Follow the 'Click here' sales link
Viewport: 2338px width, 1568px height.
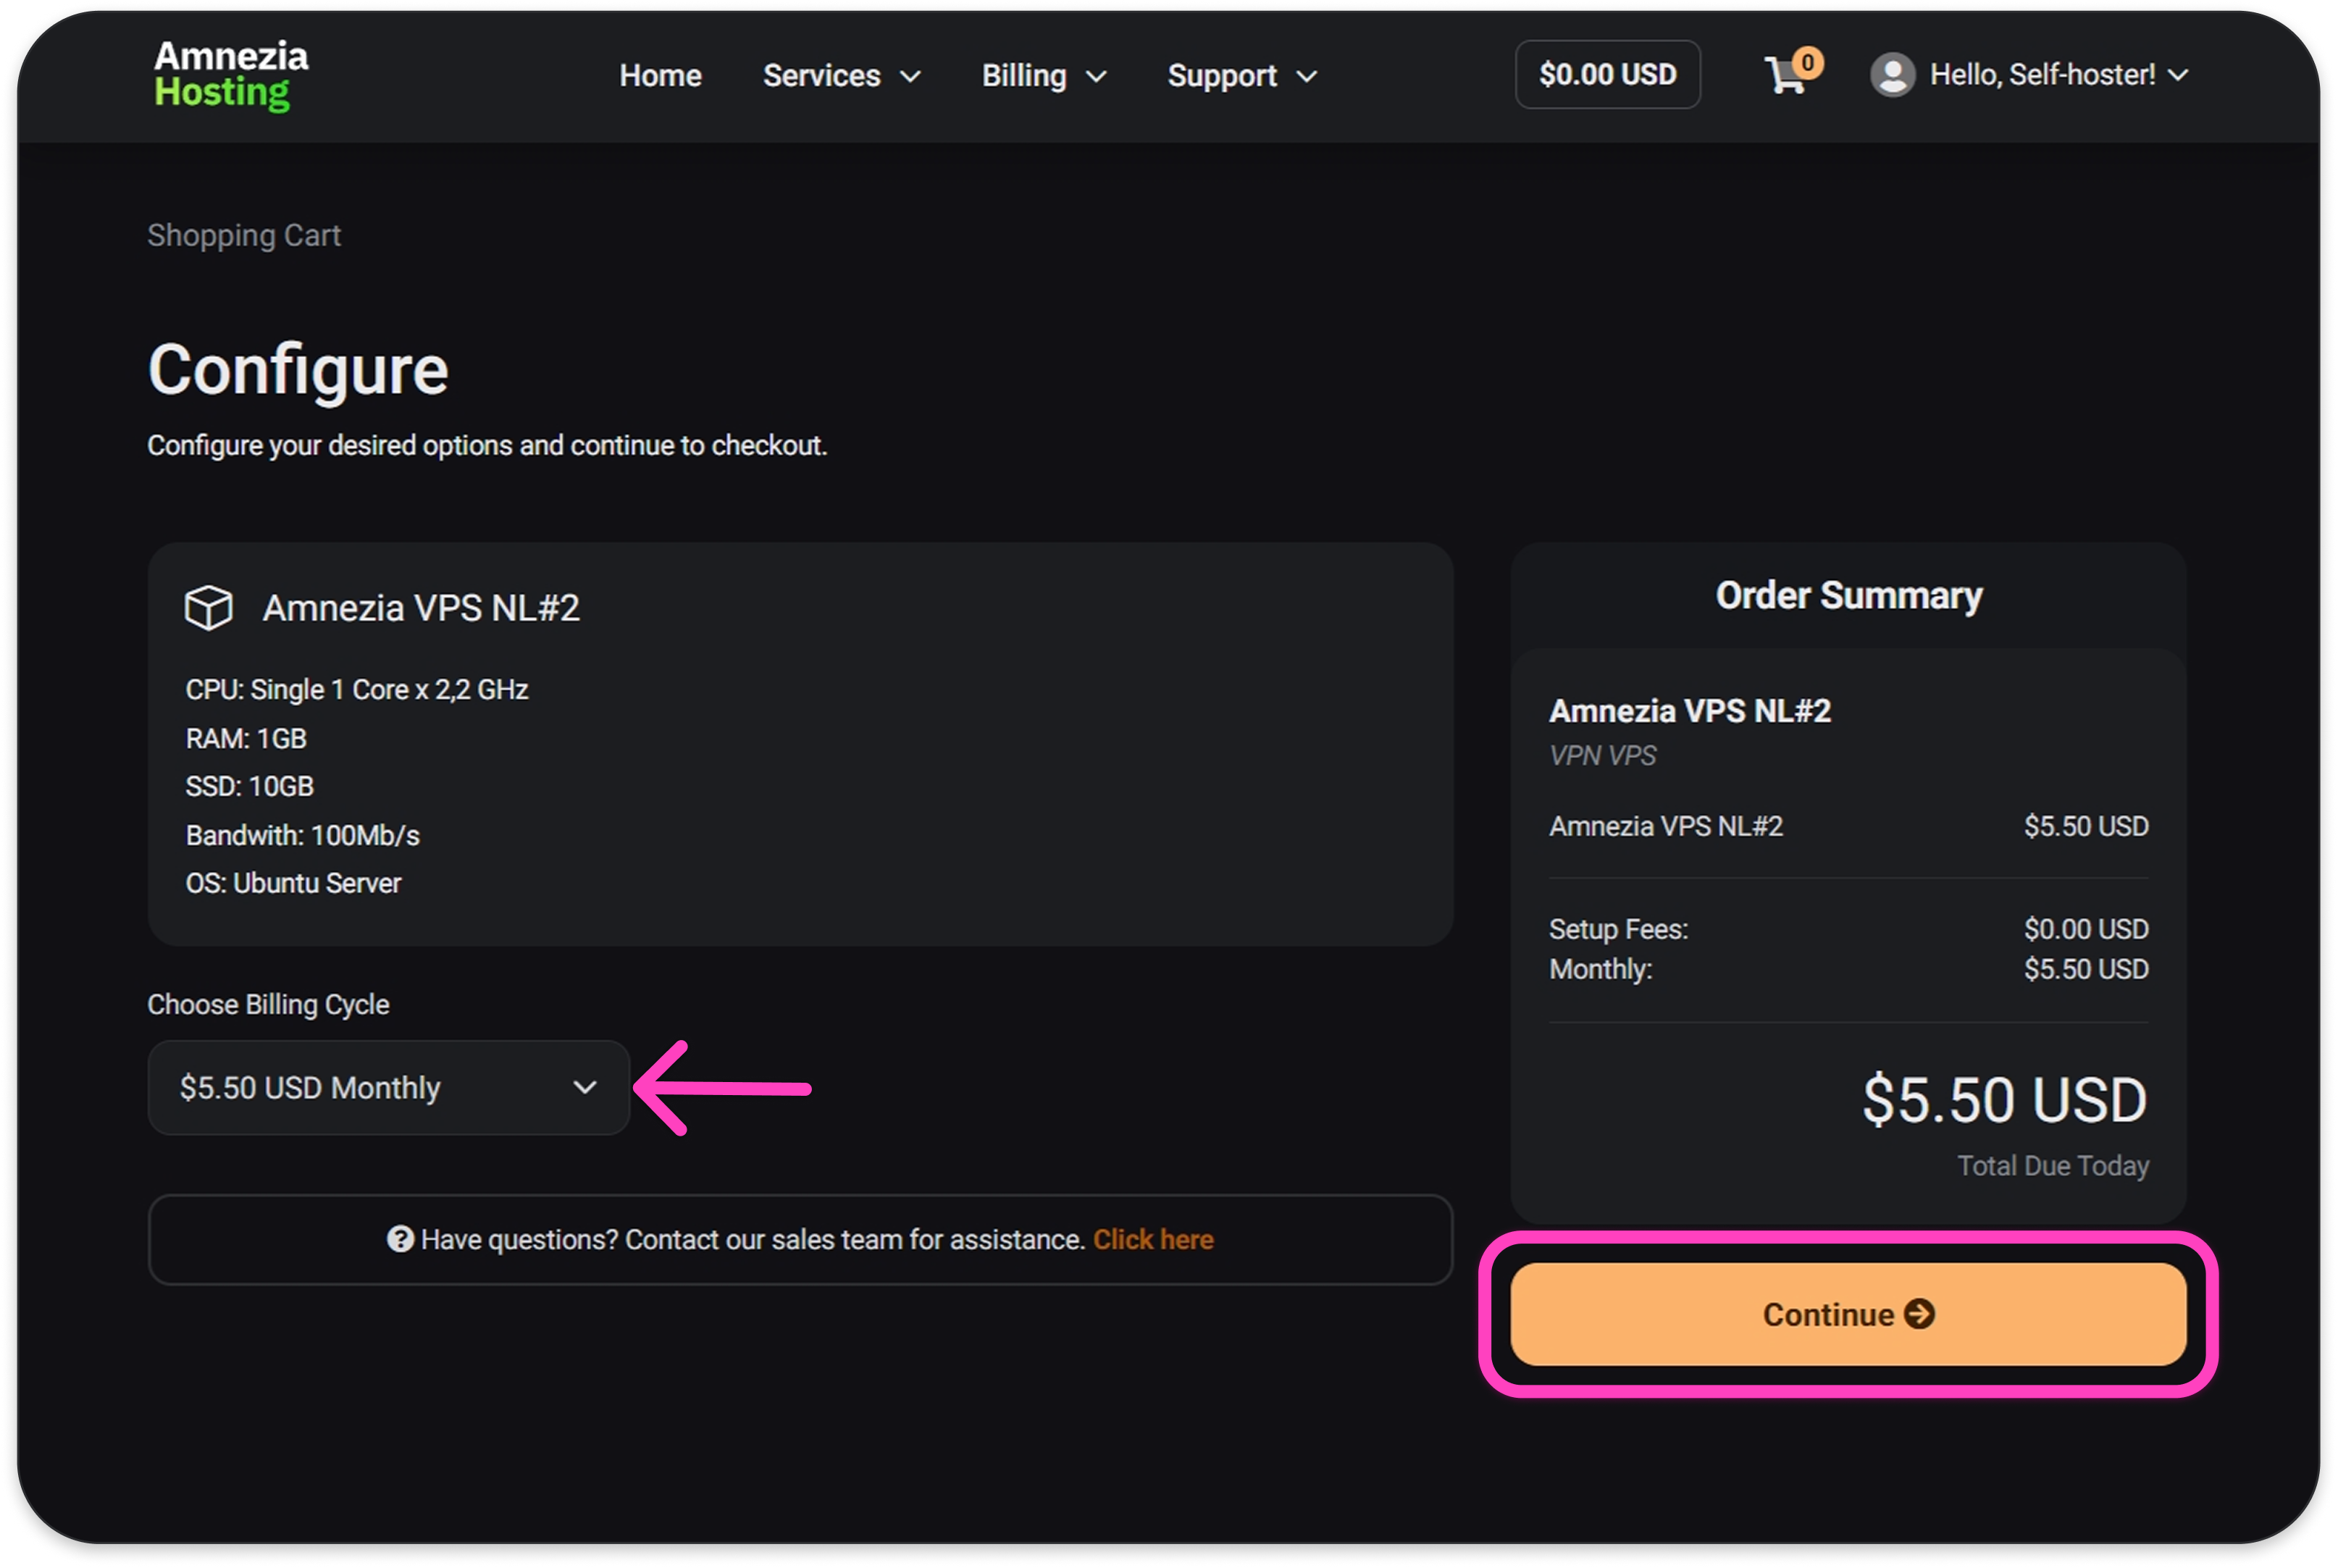click(1153, 1239)
